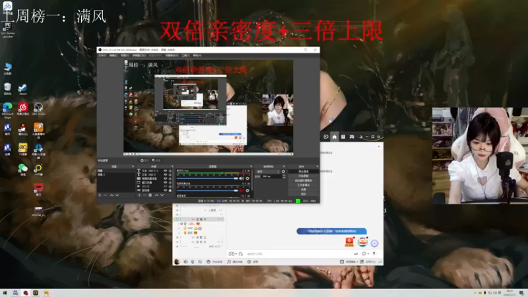This screenshot has width=528, height=297.
Task: Open the gamepad icon in the YY window header
Action: (352, 137)
